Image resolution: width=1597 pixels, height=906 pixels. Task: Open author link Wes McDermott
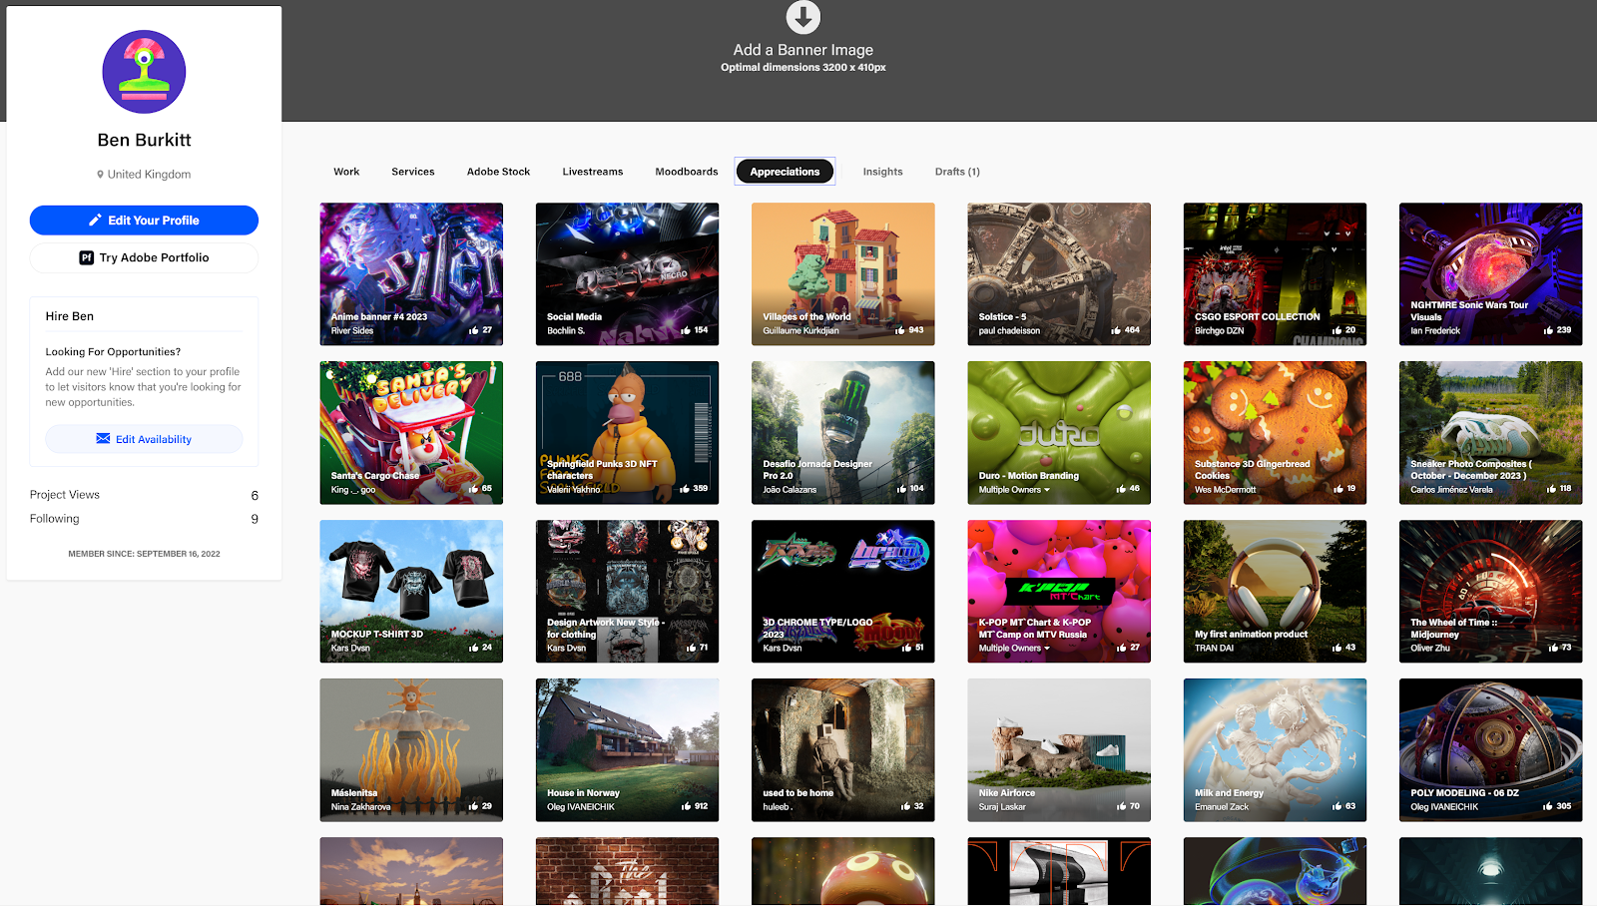pyautogui.click(x=1226, y=490)
